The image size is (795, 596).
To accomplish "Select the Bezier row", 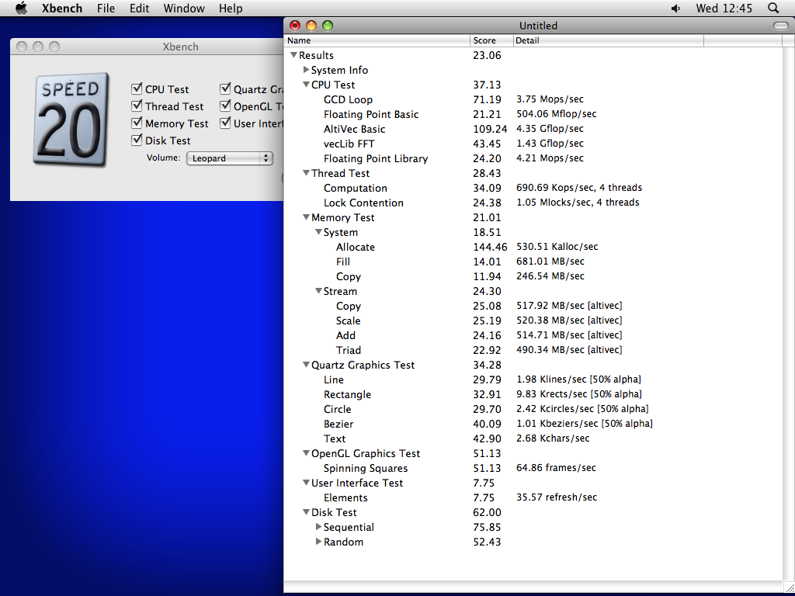I will coord(533,424).
